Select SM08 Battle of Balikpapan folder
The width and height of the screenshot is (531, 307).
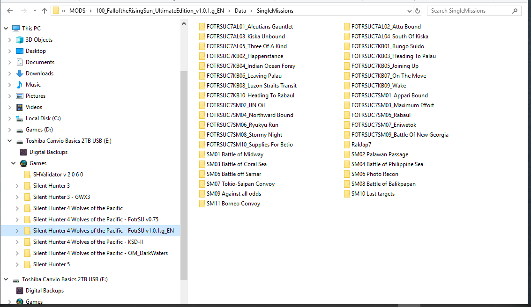tap(383, 184)
